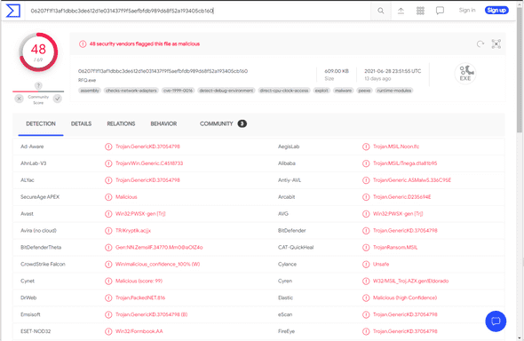Click the warning icon beside Avast result
The width and height of the screenshot is (524, 341).
[x=108, y=214]
